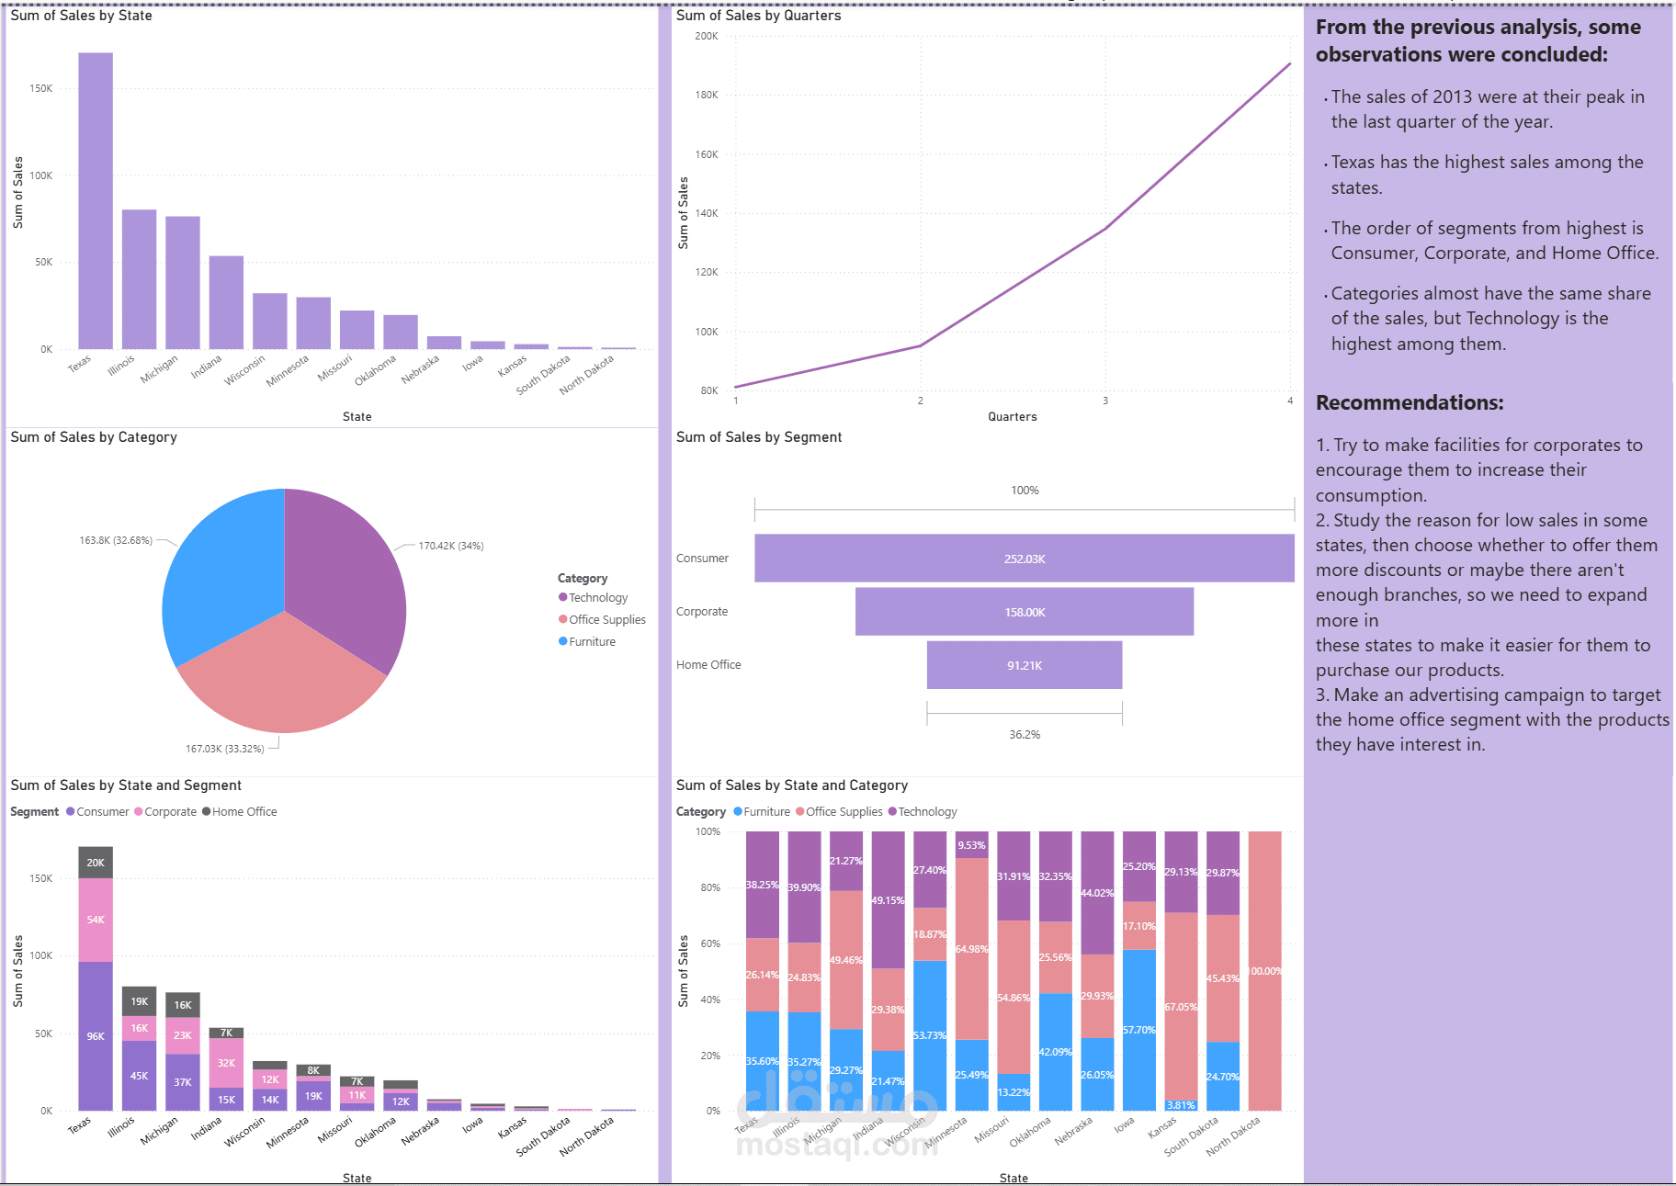Image resolution: width=1676 pixels, height=1186 pixels.
Task: Click the Furniture blue legend dot in pie legend
Action: pyautogui.click(x=563, y=641)
